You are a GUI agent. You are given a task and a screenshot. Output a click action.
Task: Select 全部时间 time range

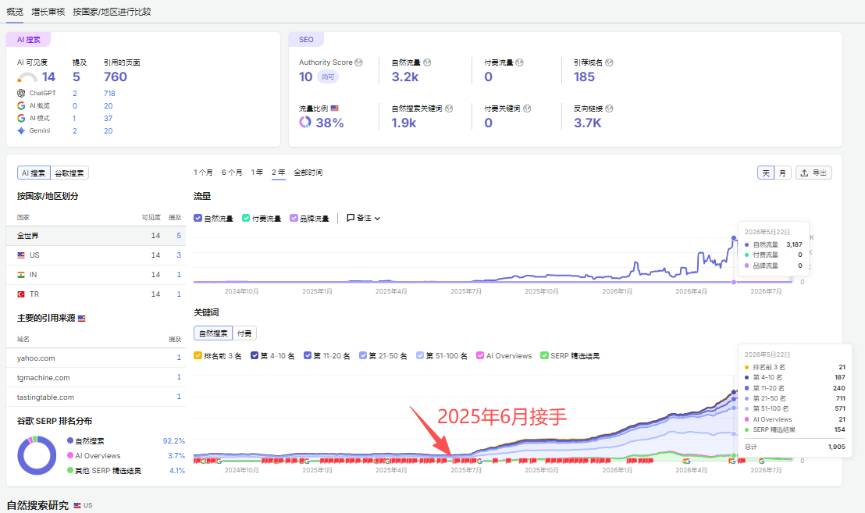(x=308, y=173)
